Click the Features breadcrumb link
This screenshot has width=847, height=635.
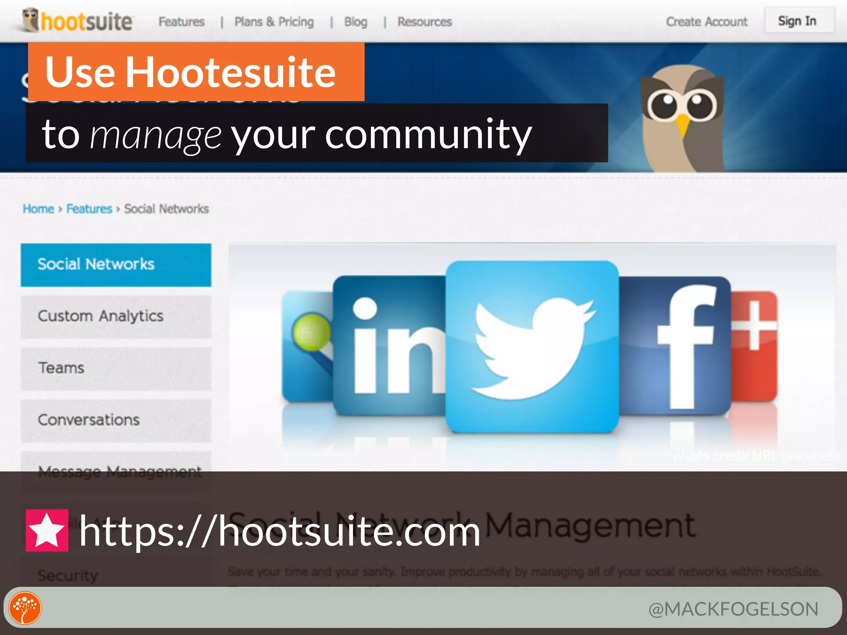click(89, 209)
